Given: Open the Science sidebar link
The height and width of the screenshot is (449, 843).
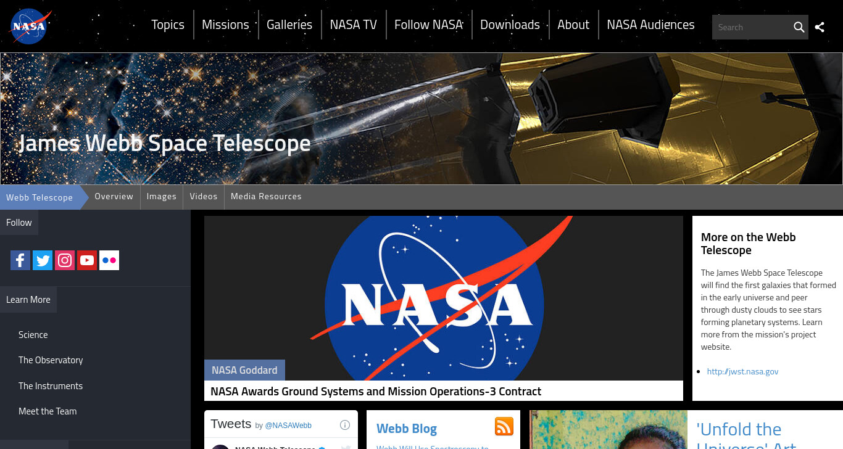Looking at the screenshot, I should tap(33, 335).
